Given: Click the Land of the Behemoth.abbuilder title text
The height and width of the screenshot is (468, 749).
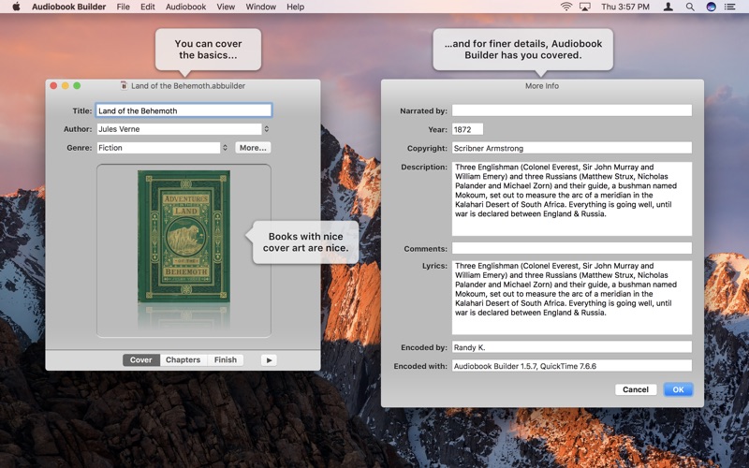Looking at the screenshot, I should click(188, 85).
